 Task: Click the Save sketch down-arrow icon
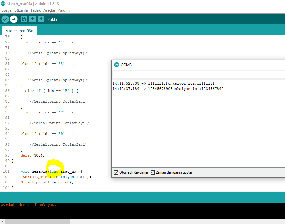(x=41, y=19)
